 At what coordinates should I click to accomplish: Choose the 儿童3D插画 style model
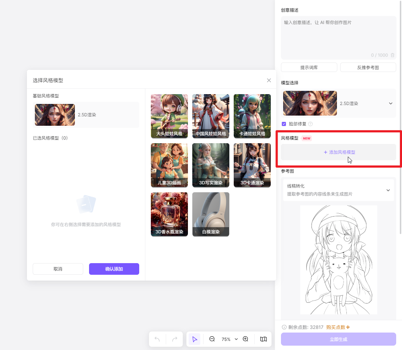point(169,165)
